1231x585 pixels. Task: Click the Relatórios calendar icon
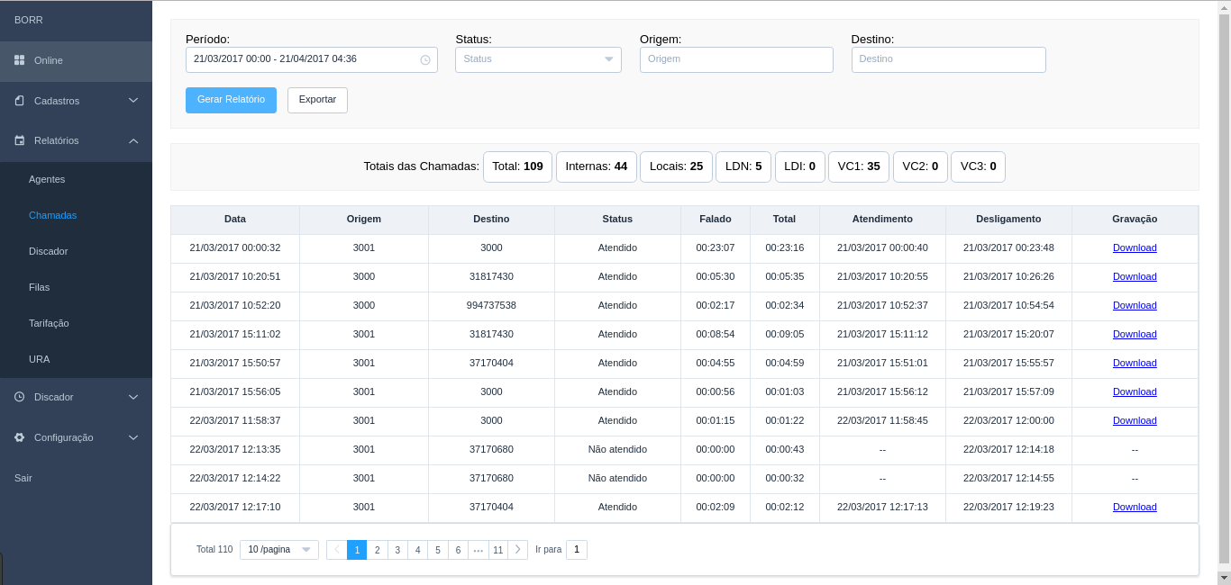(x=19, y=140)
